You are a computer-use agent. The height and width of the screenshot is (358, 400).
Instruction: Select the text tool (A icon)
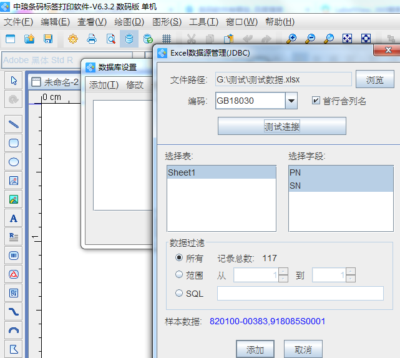click(x=14, y=218)
